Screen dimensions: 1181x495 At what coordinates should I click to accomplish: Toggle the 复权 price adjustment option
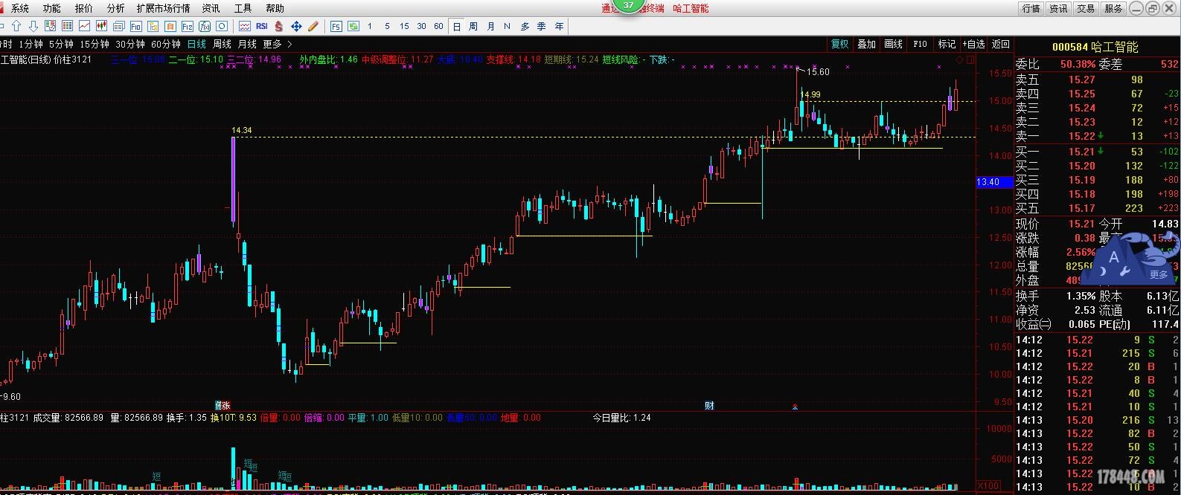click(x=839, y=44)
